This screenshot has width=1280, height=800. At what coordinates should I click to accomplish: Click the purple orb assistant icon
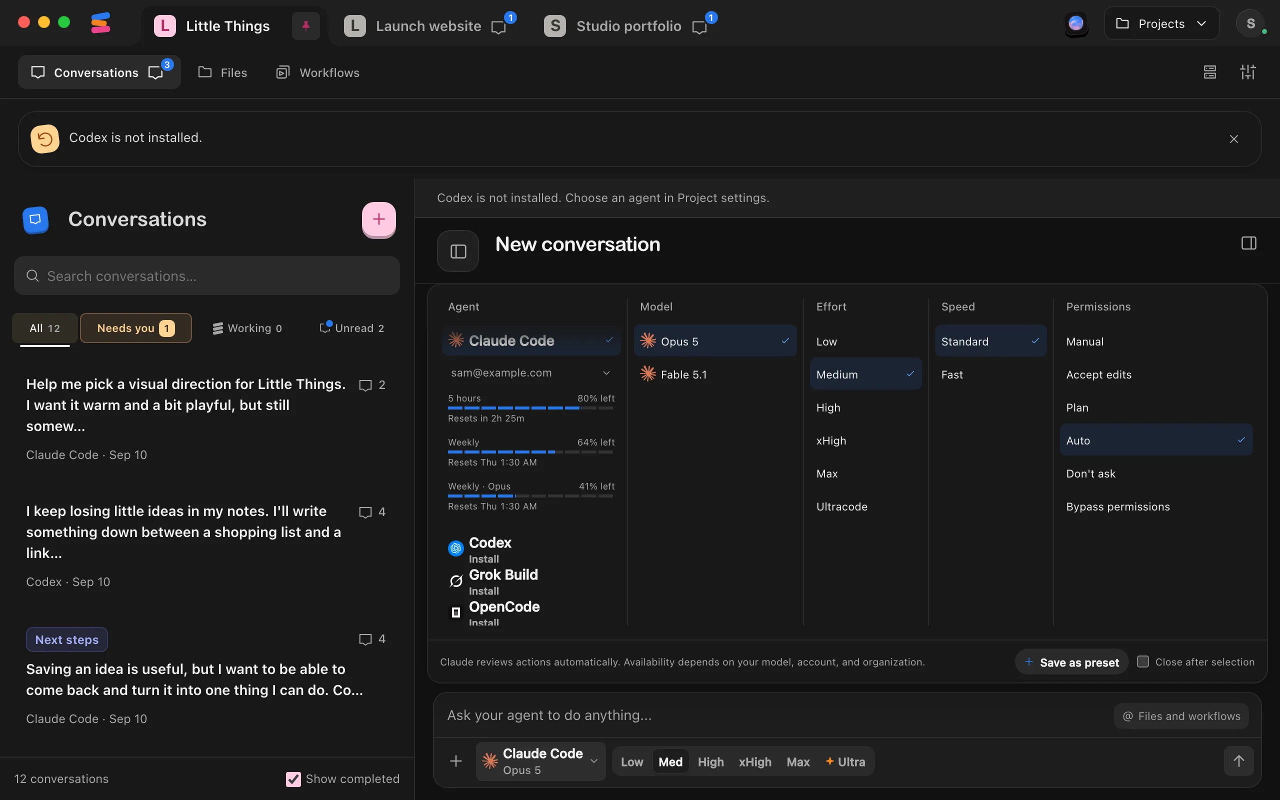pyautogui.click(x=1076, y=23)
